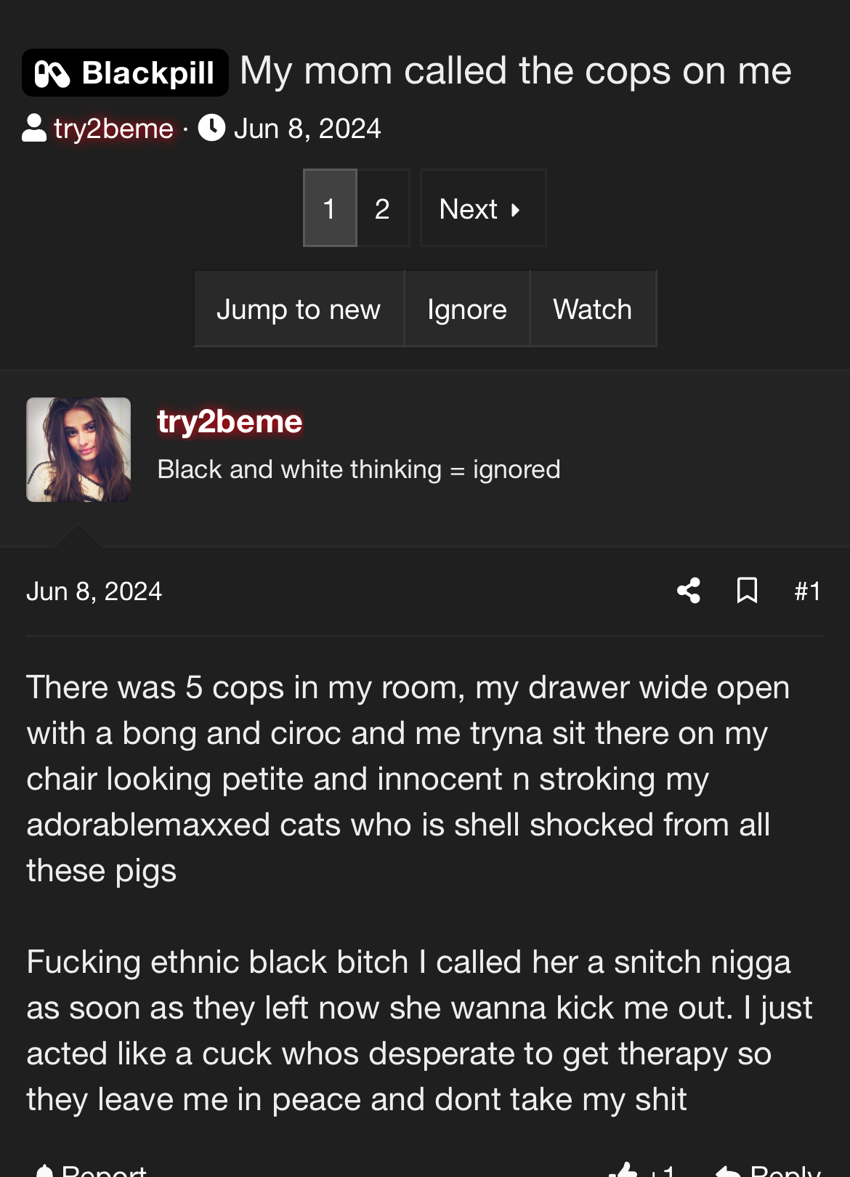The width and height of the screenshot is (850, 1177).
Task: Jump to new posts
Action: point(299,309)
